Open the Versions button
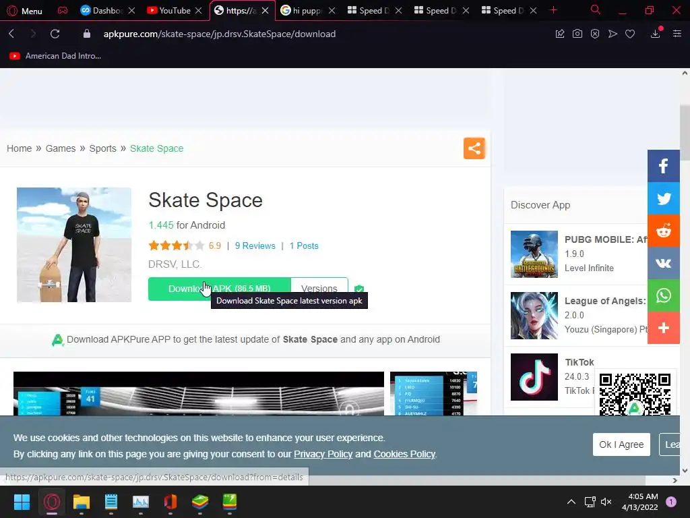The height and width of the screenshot is (518, 690). click(x=319, y=289)
